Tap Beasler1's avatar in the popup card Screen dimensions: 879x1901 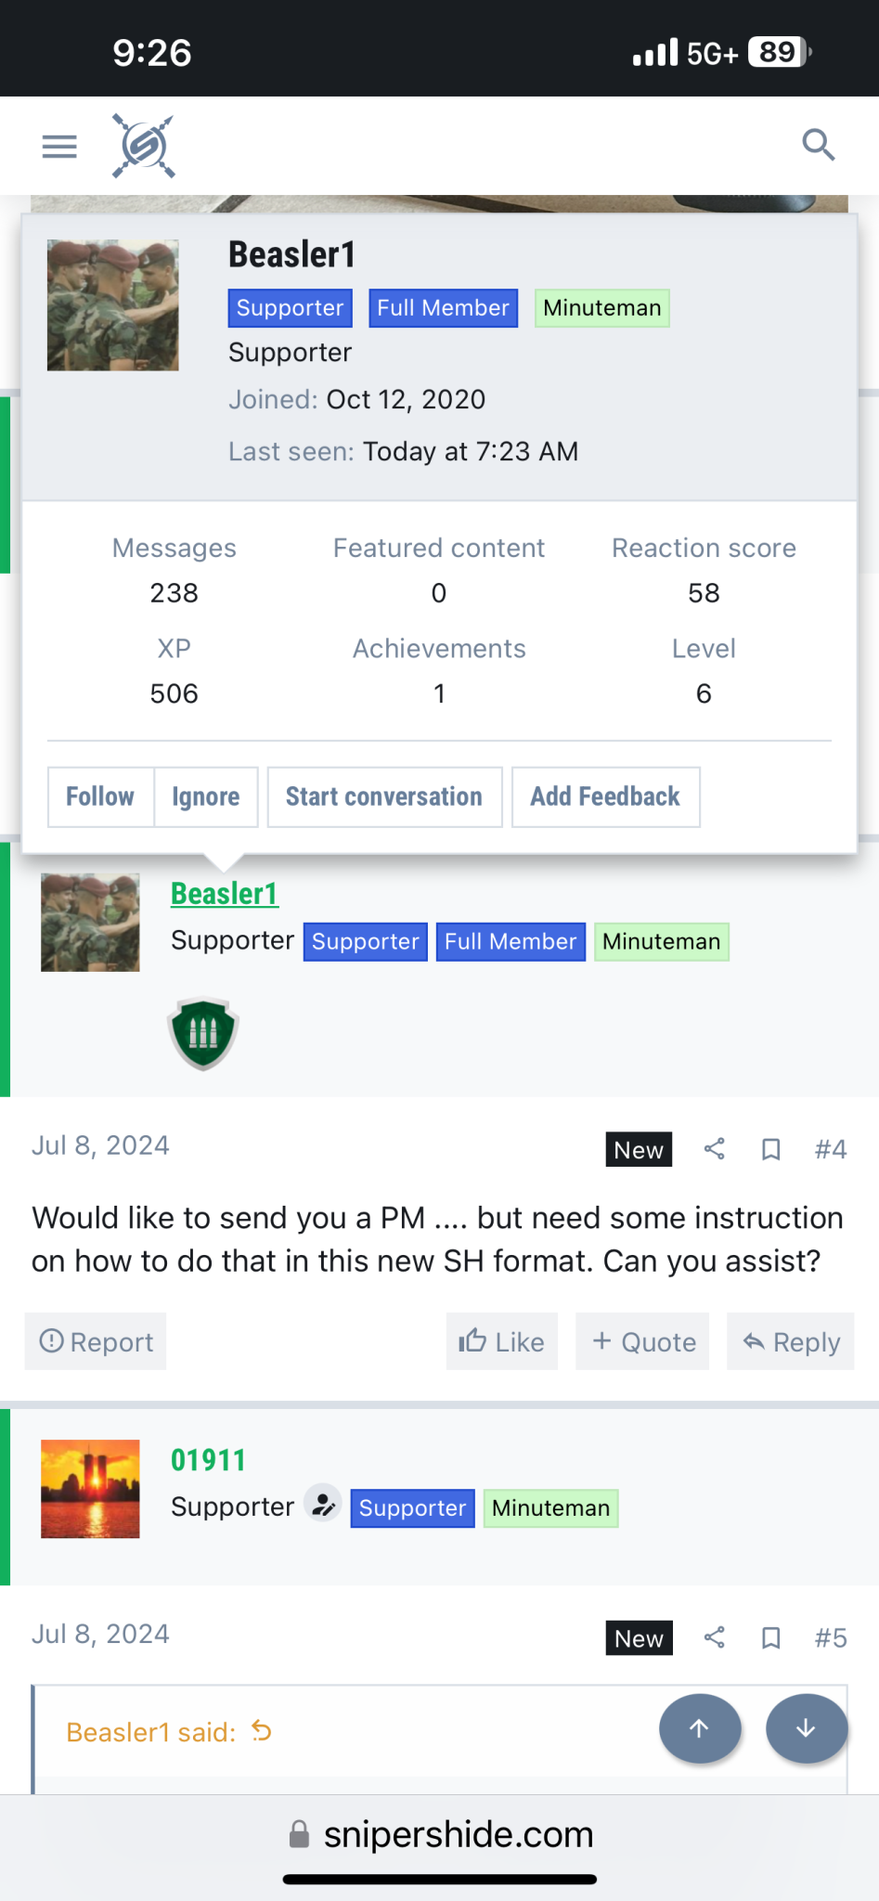(113, 305)
